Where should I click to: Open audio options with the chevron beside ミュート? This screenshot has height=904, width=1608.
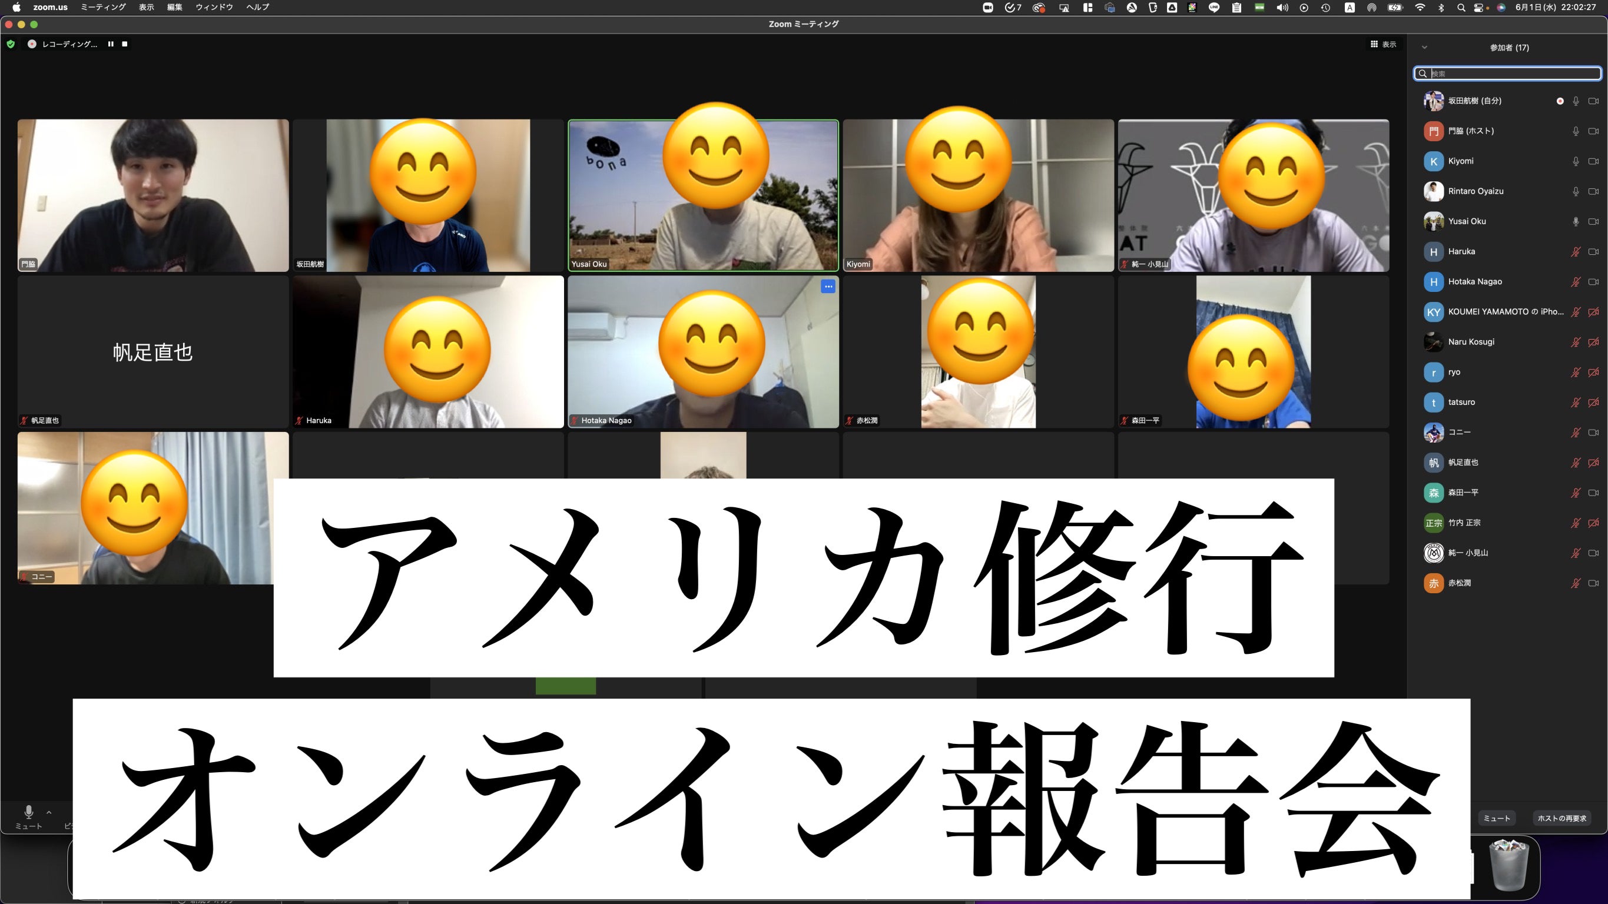(x=49, y=813)
